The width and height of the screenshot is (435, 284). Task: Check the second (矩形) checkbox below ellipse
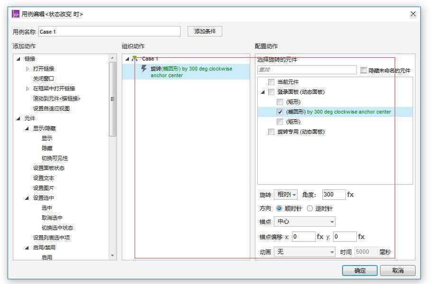coord(280,122)
